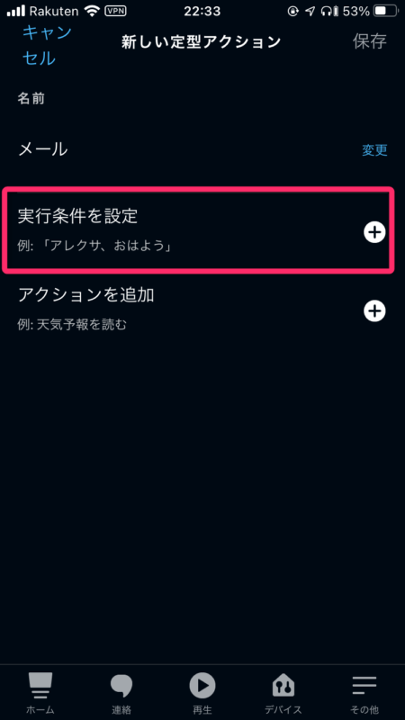Open the その他 menu icon
This screenshot has height=720, width=405.
click(364, 686)
